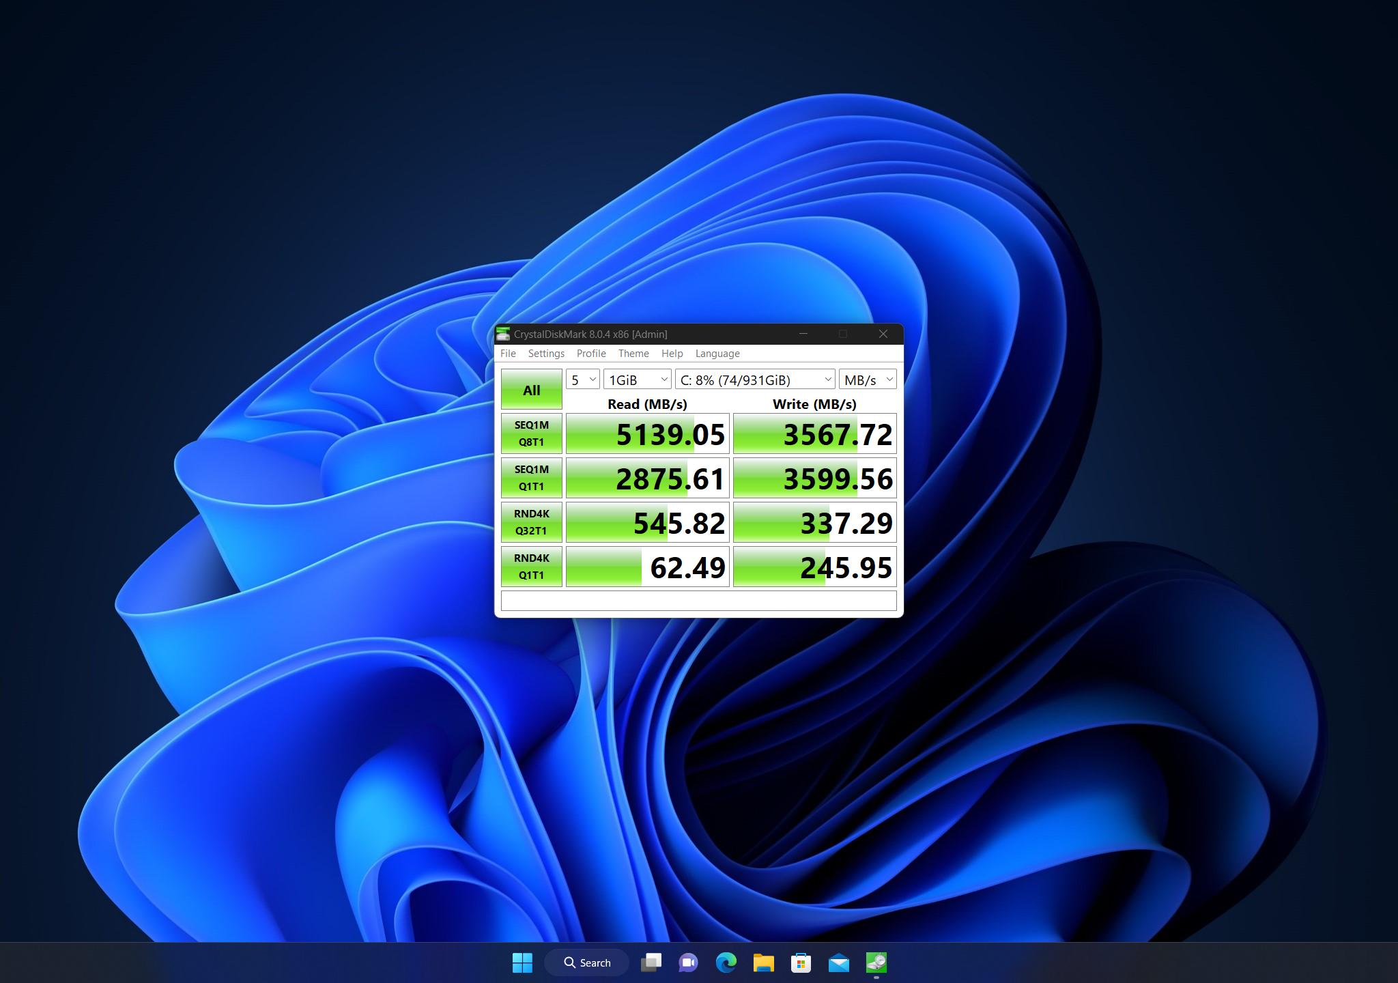Run all benchmarks with All button
Viewport: 1398px width, 983px height.
[531, 390]
